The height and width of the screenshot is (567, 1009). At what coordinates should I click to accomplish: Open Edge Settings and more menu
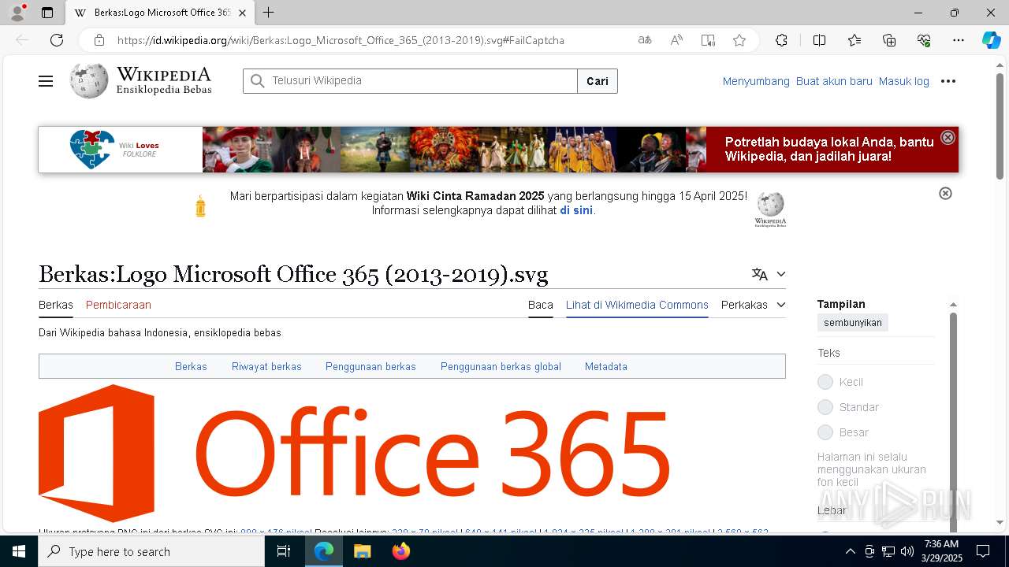[959, 40]
